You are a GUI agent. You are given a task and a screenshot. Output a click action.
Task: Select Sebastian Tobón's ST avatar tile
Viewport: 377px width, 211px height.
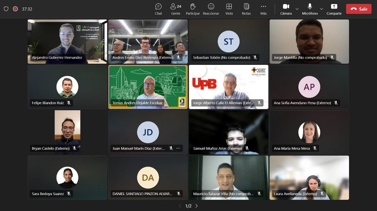pos(229,42)
